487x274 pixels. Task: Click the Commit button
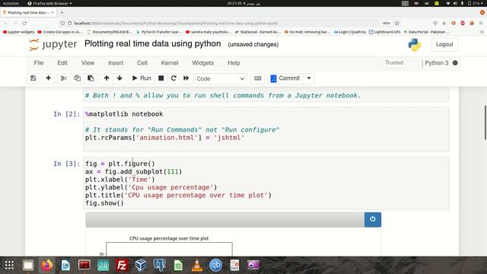click(x=285, y=78)
